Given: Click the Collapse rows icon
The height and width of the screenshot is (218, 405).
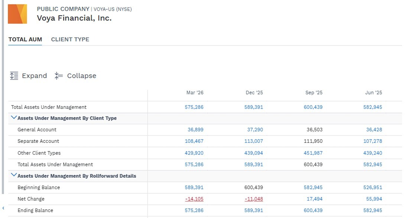Looking at the screenshot, I should click(59, 76).
